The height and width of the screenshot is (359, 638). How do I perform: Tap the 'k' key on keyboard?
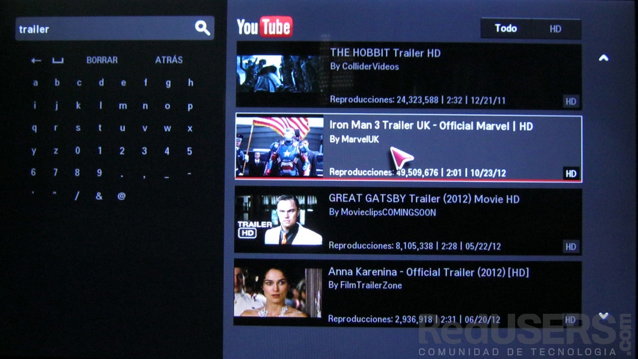(78, 105)
